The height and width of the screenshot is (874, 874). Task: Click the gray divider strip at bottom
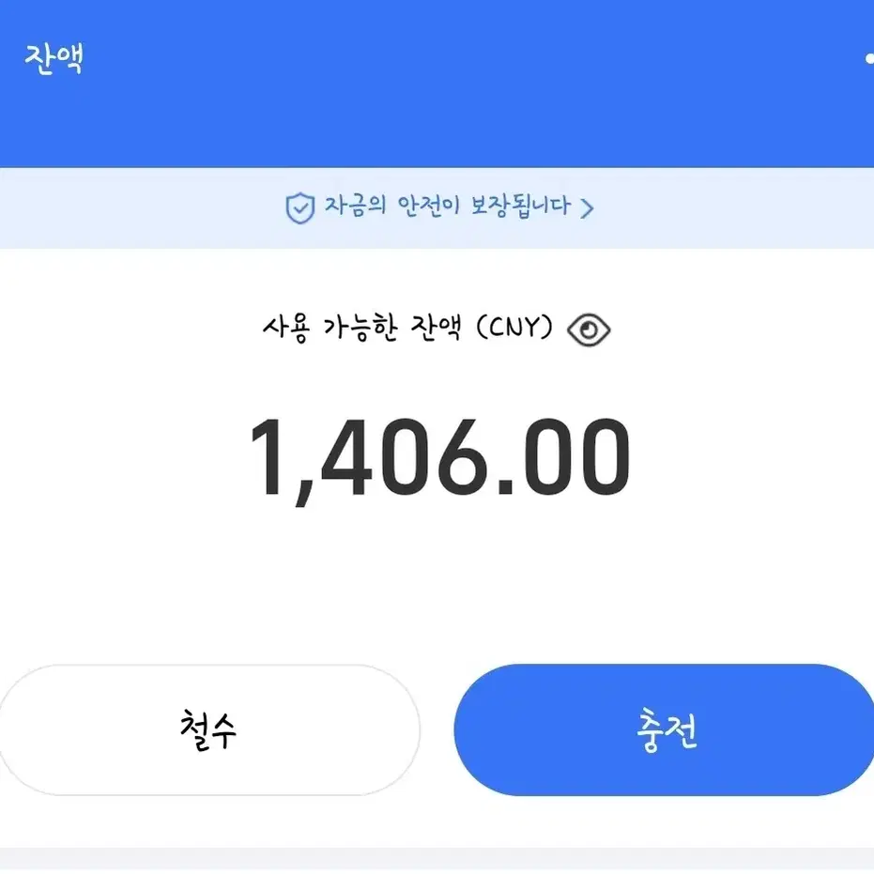coord(437,861)
